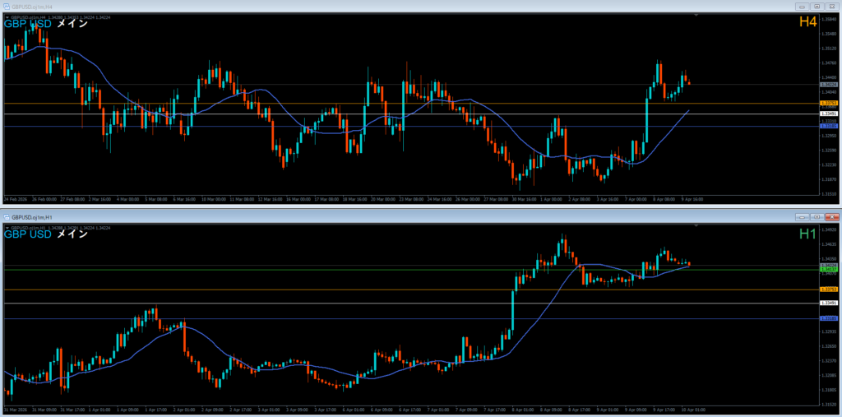Minimize the H1 chart window
The image size is (842, 417).
802,216
